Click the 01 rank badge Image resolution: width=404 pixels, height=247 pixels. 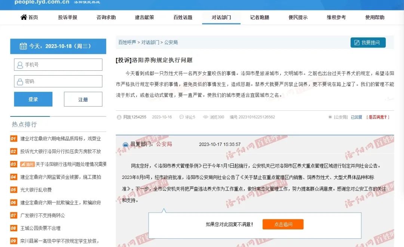13,139
